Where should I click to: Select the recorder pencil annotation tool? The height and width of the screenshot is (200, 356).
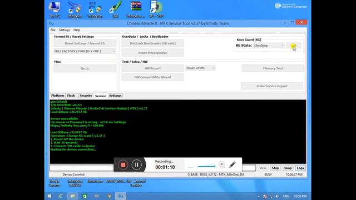tap(233, 164)
